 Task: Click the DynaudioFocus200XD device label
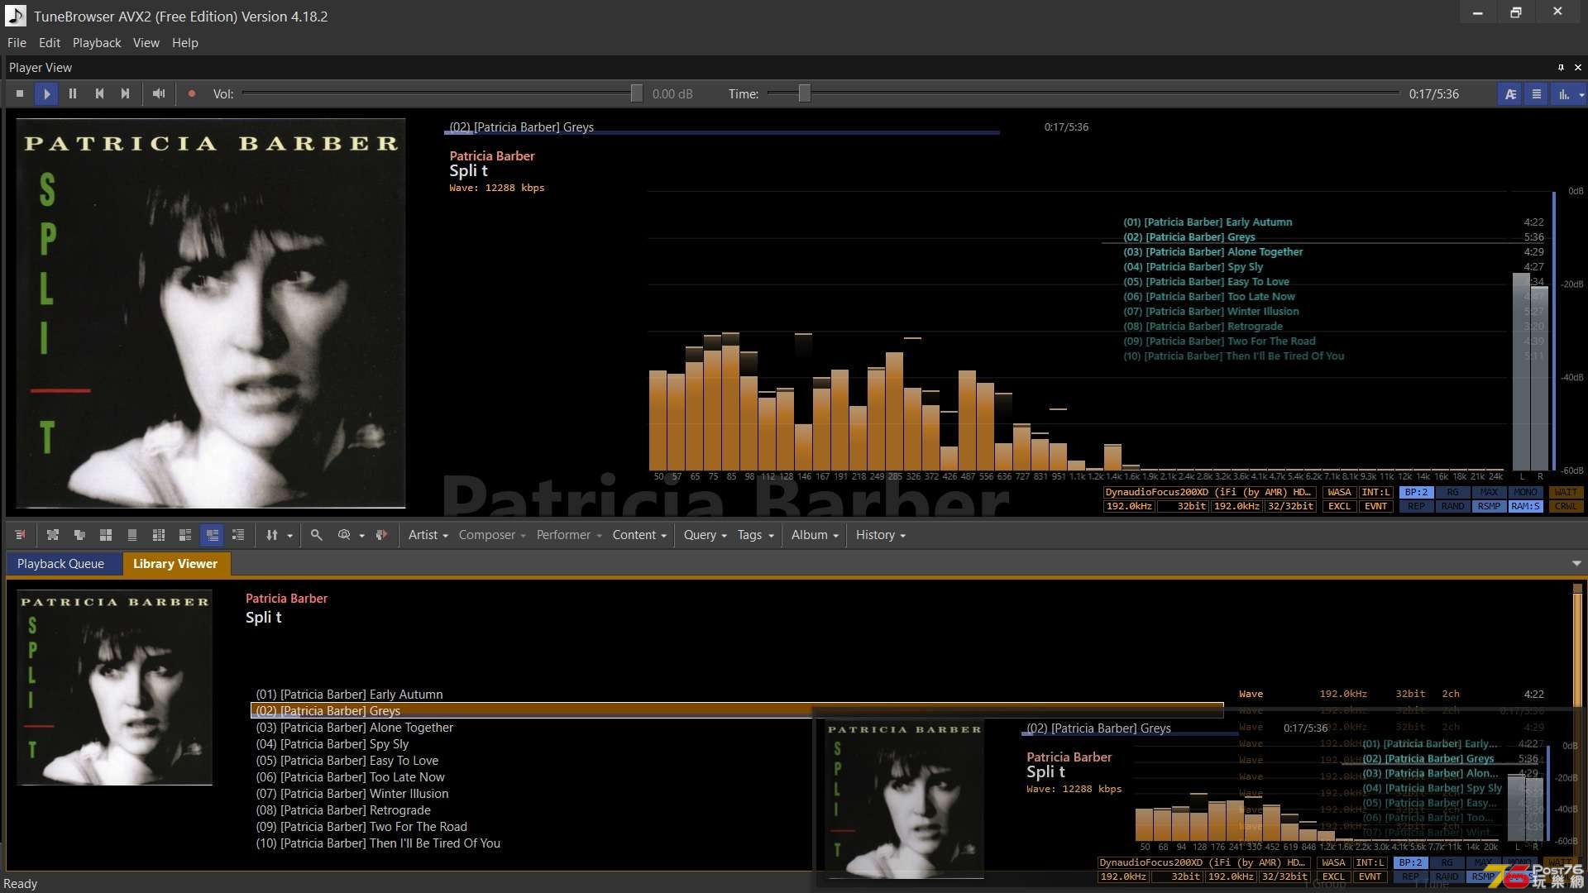pos(1208,492)
